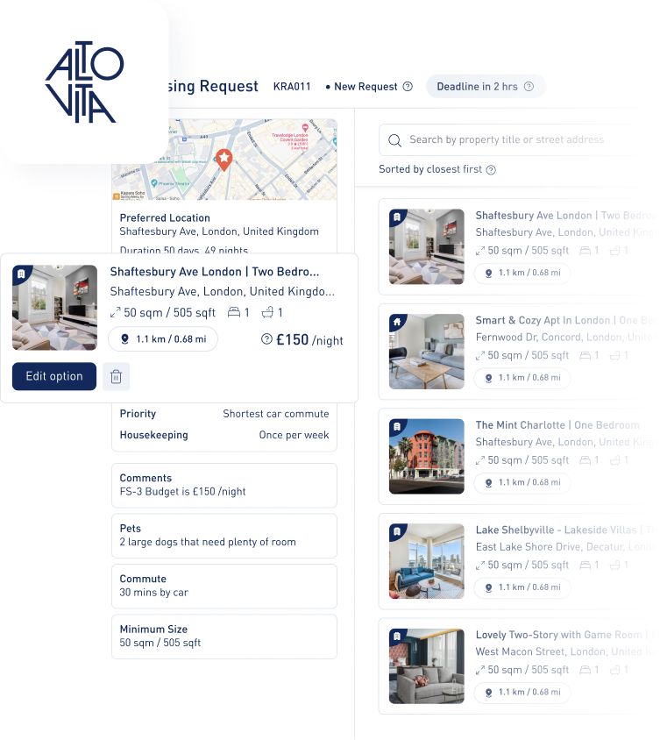Click bath icon in The Mint Charlotte listing
Image resolution: width=660 pixels, height=740 pixels.
click(615, 460)
